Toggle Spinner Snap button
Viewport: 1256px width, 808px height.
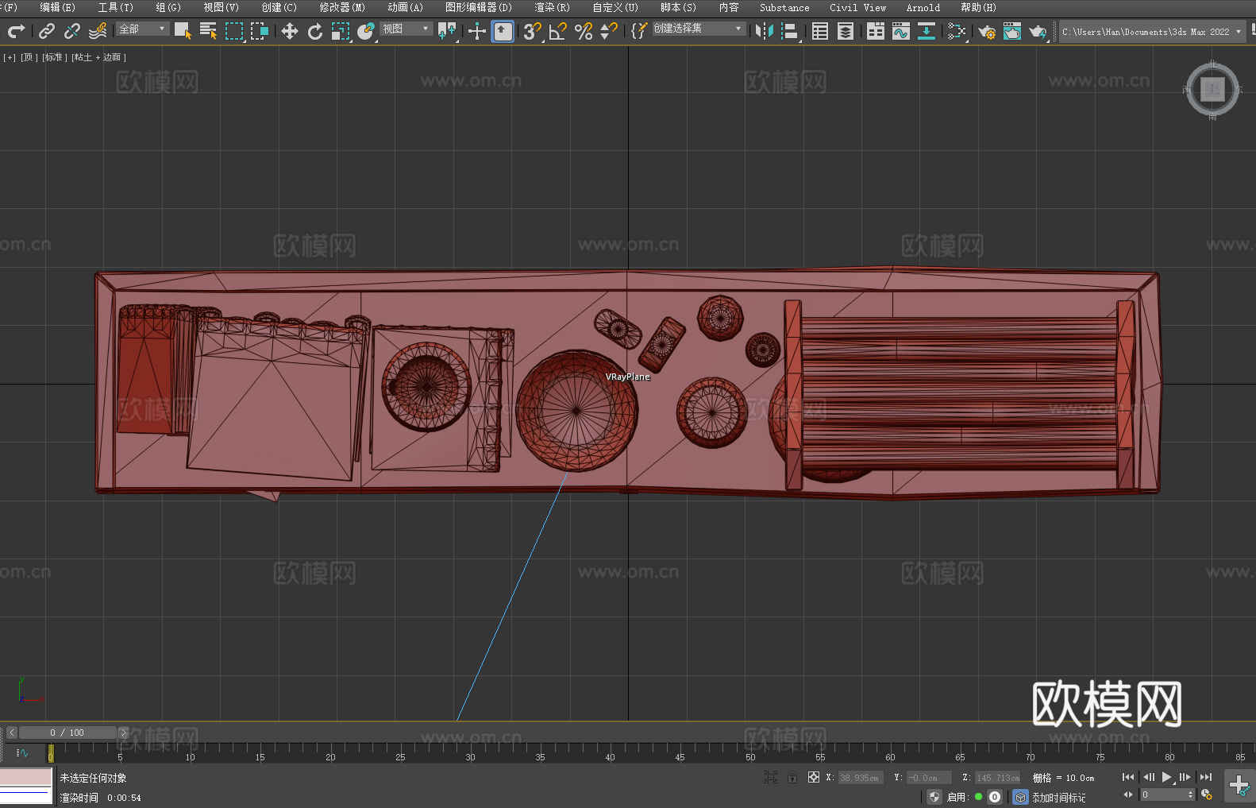pyautogui.click(x=609, y=31)
